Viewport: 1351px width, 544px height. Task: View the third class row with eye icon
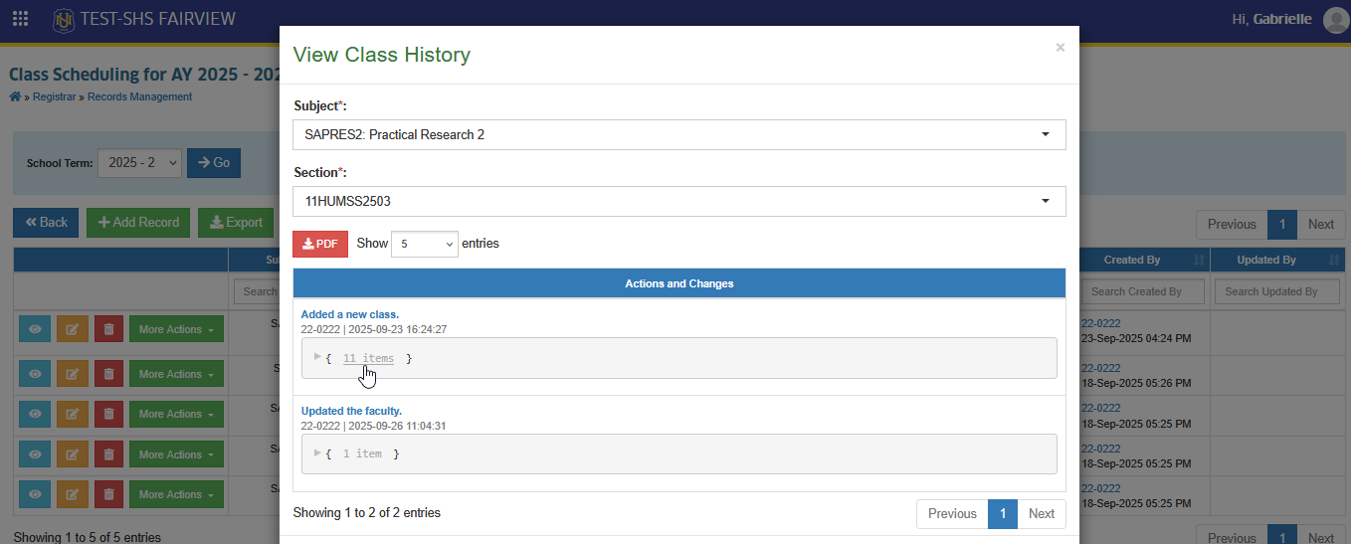click(35, 414)
